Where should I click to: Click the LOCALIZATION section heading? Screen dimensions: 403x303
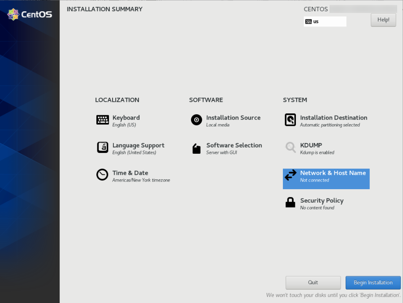tap(117, 100)
